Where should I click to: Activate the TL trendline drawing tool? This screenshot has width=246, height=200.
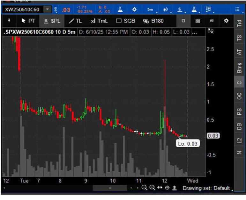point(76,21)
